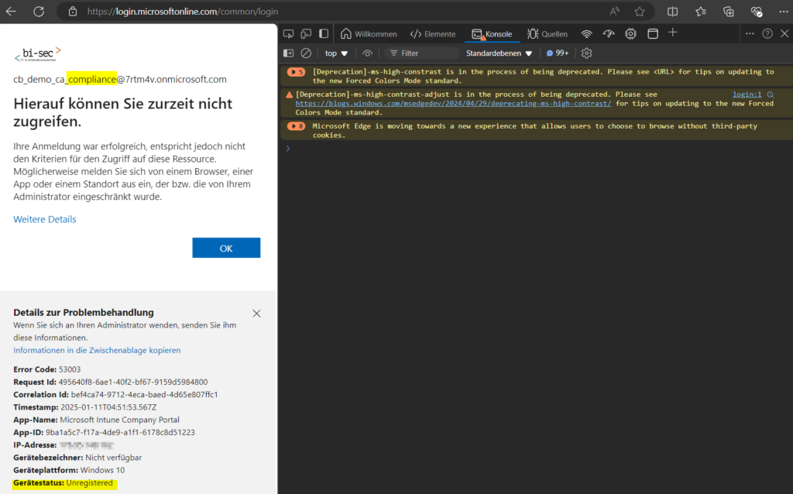
Task: Open console settings gear icon
Action: (586, 53)
